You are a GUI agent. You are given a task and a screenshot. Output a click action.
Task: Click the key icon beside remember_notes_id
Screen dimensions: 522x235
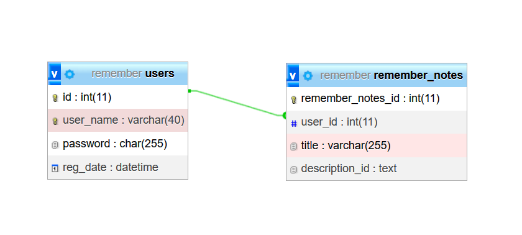293,99
